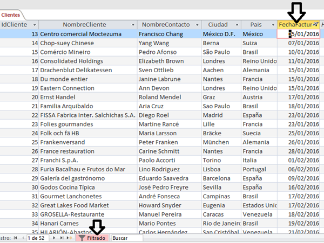Click the Buscar search field
Viewport: 324px width, 243px height.
[126, 238]
